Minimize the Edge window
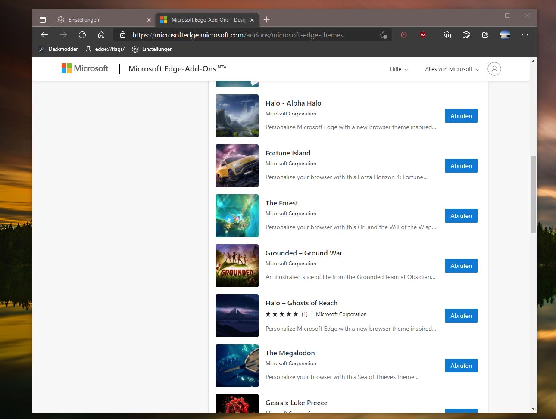This screenshot has width=556, height=419. (487, 16)
